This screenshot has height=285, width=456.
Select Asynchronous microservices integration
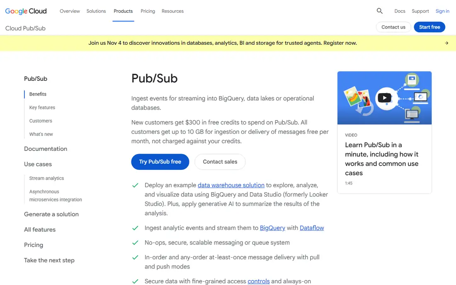(56, 196)
